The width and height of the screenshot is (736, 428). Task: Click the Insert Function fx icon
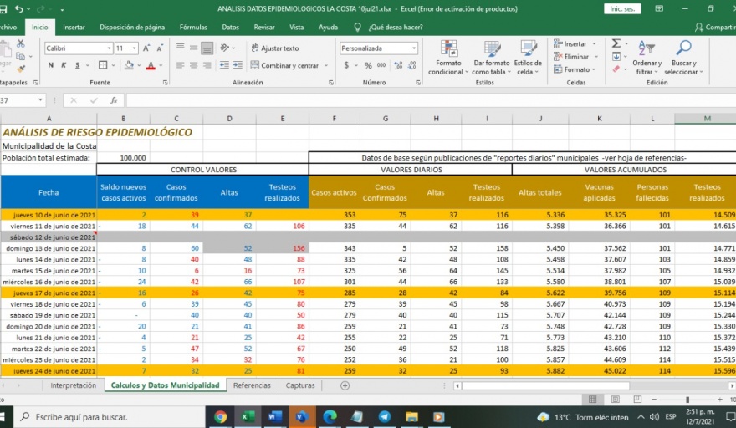[114, 100]
